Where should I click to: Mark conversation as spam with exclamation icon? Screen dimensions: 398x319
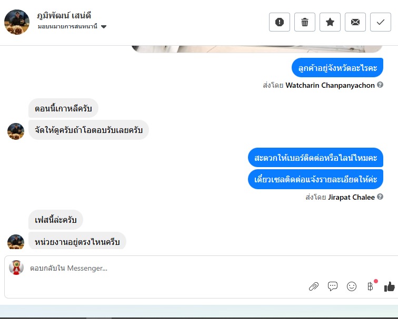tap(279, 22)
